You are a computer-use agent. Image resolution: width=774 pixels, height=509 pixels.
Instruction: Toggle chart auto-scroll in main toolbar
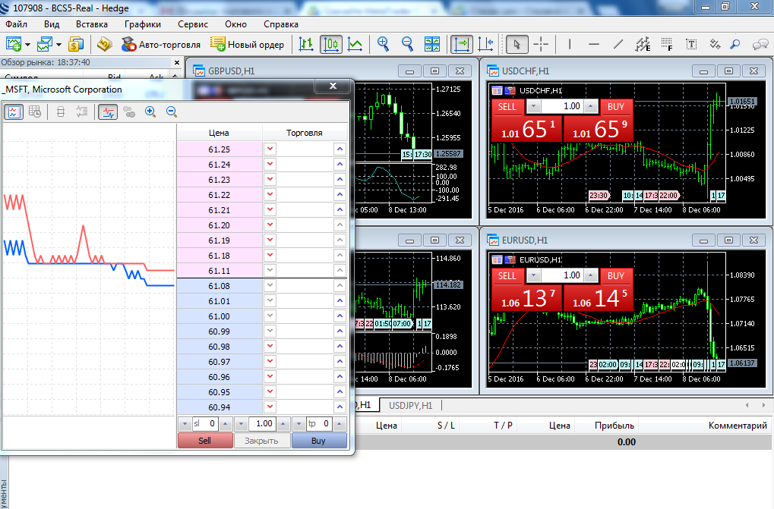[460, 44]
